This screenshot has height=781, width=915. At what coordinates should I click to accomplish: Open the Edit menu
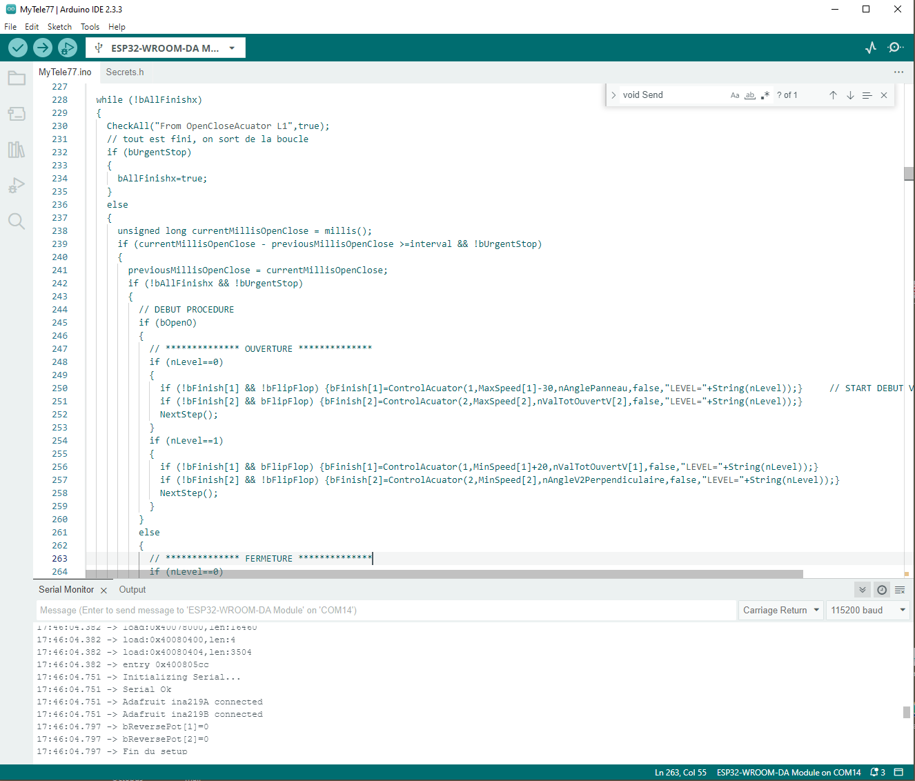(x=32, y=27)
